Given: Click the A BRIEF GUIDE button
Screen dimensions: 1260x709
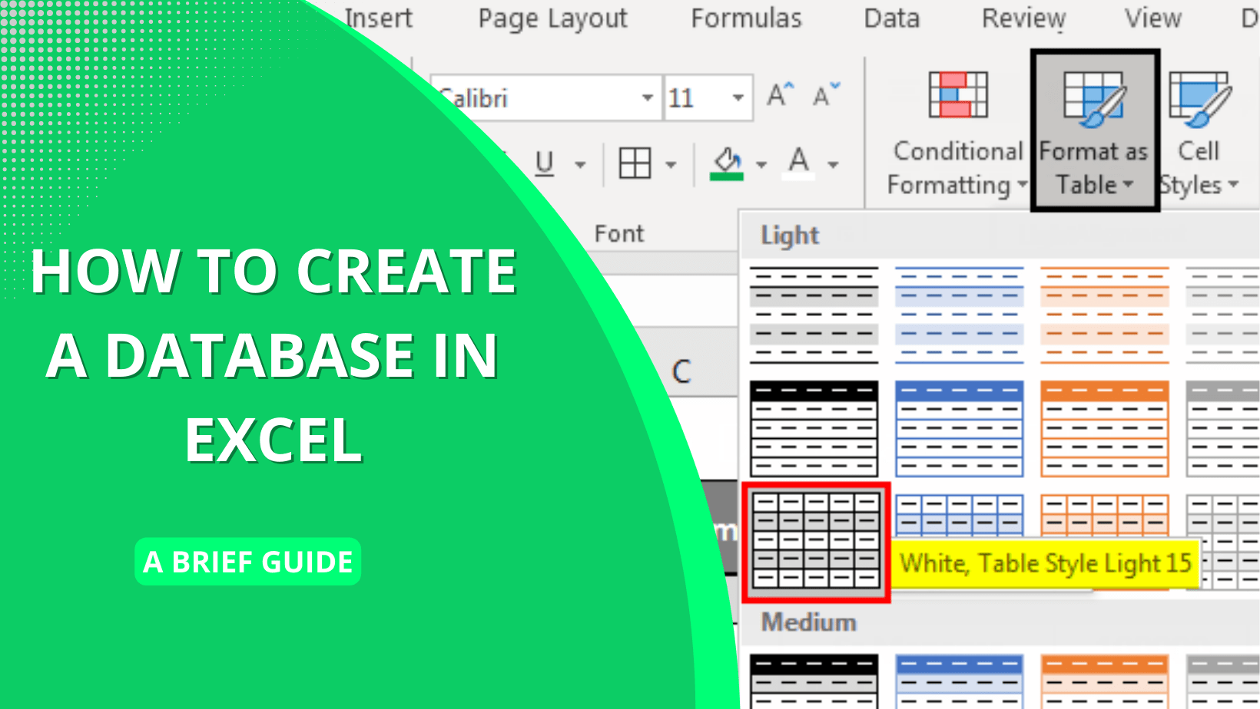Looking at the screenshot, I should pos(247,562).
